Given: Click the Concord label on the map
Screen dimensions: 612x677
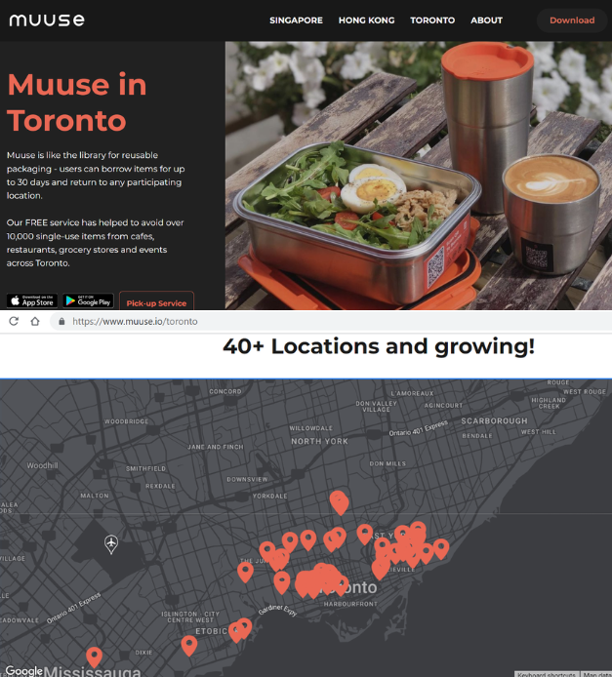Looking at the screenshot, I should pyautogui.click(x=225, y=391).
